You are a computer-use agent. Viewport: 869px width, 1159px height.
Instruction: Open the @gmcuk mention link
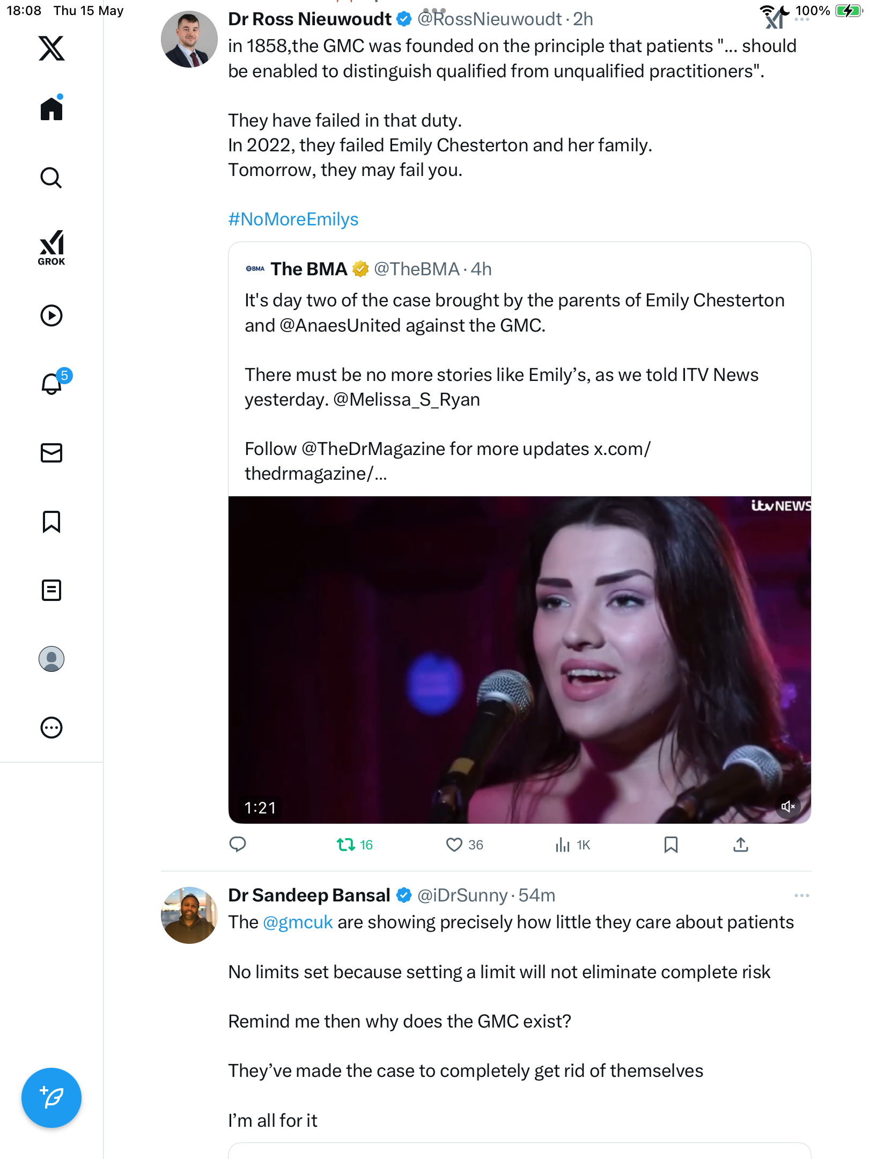tap(298, 922)
